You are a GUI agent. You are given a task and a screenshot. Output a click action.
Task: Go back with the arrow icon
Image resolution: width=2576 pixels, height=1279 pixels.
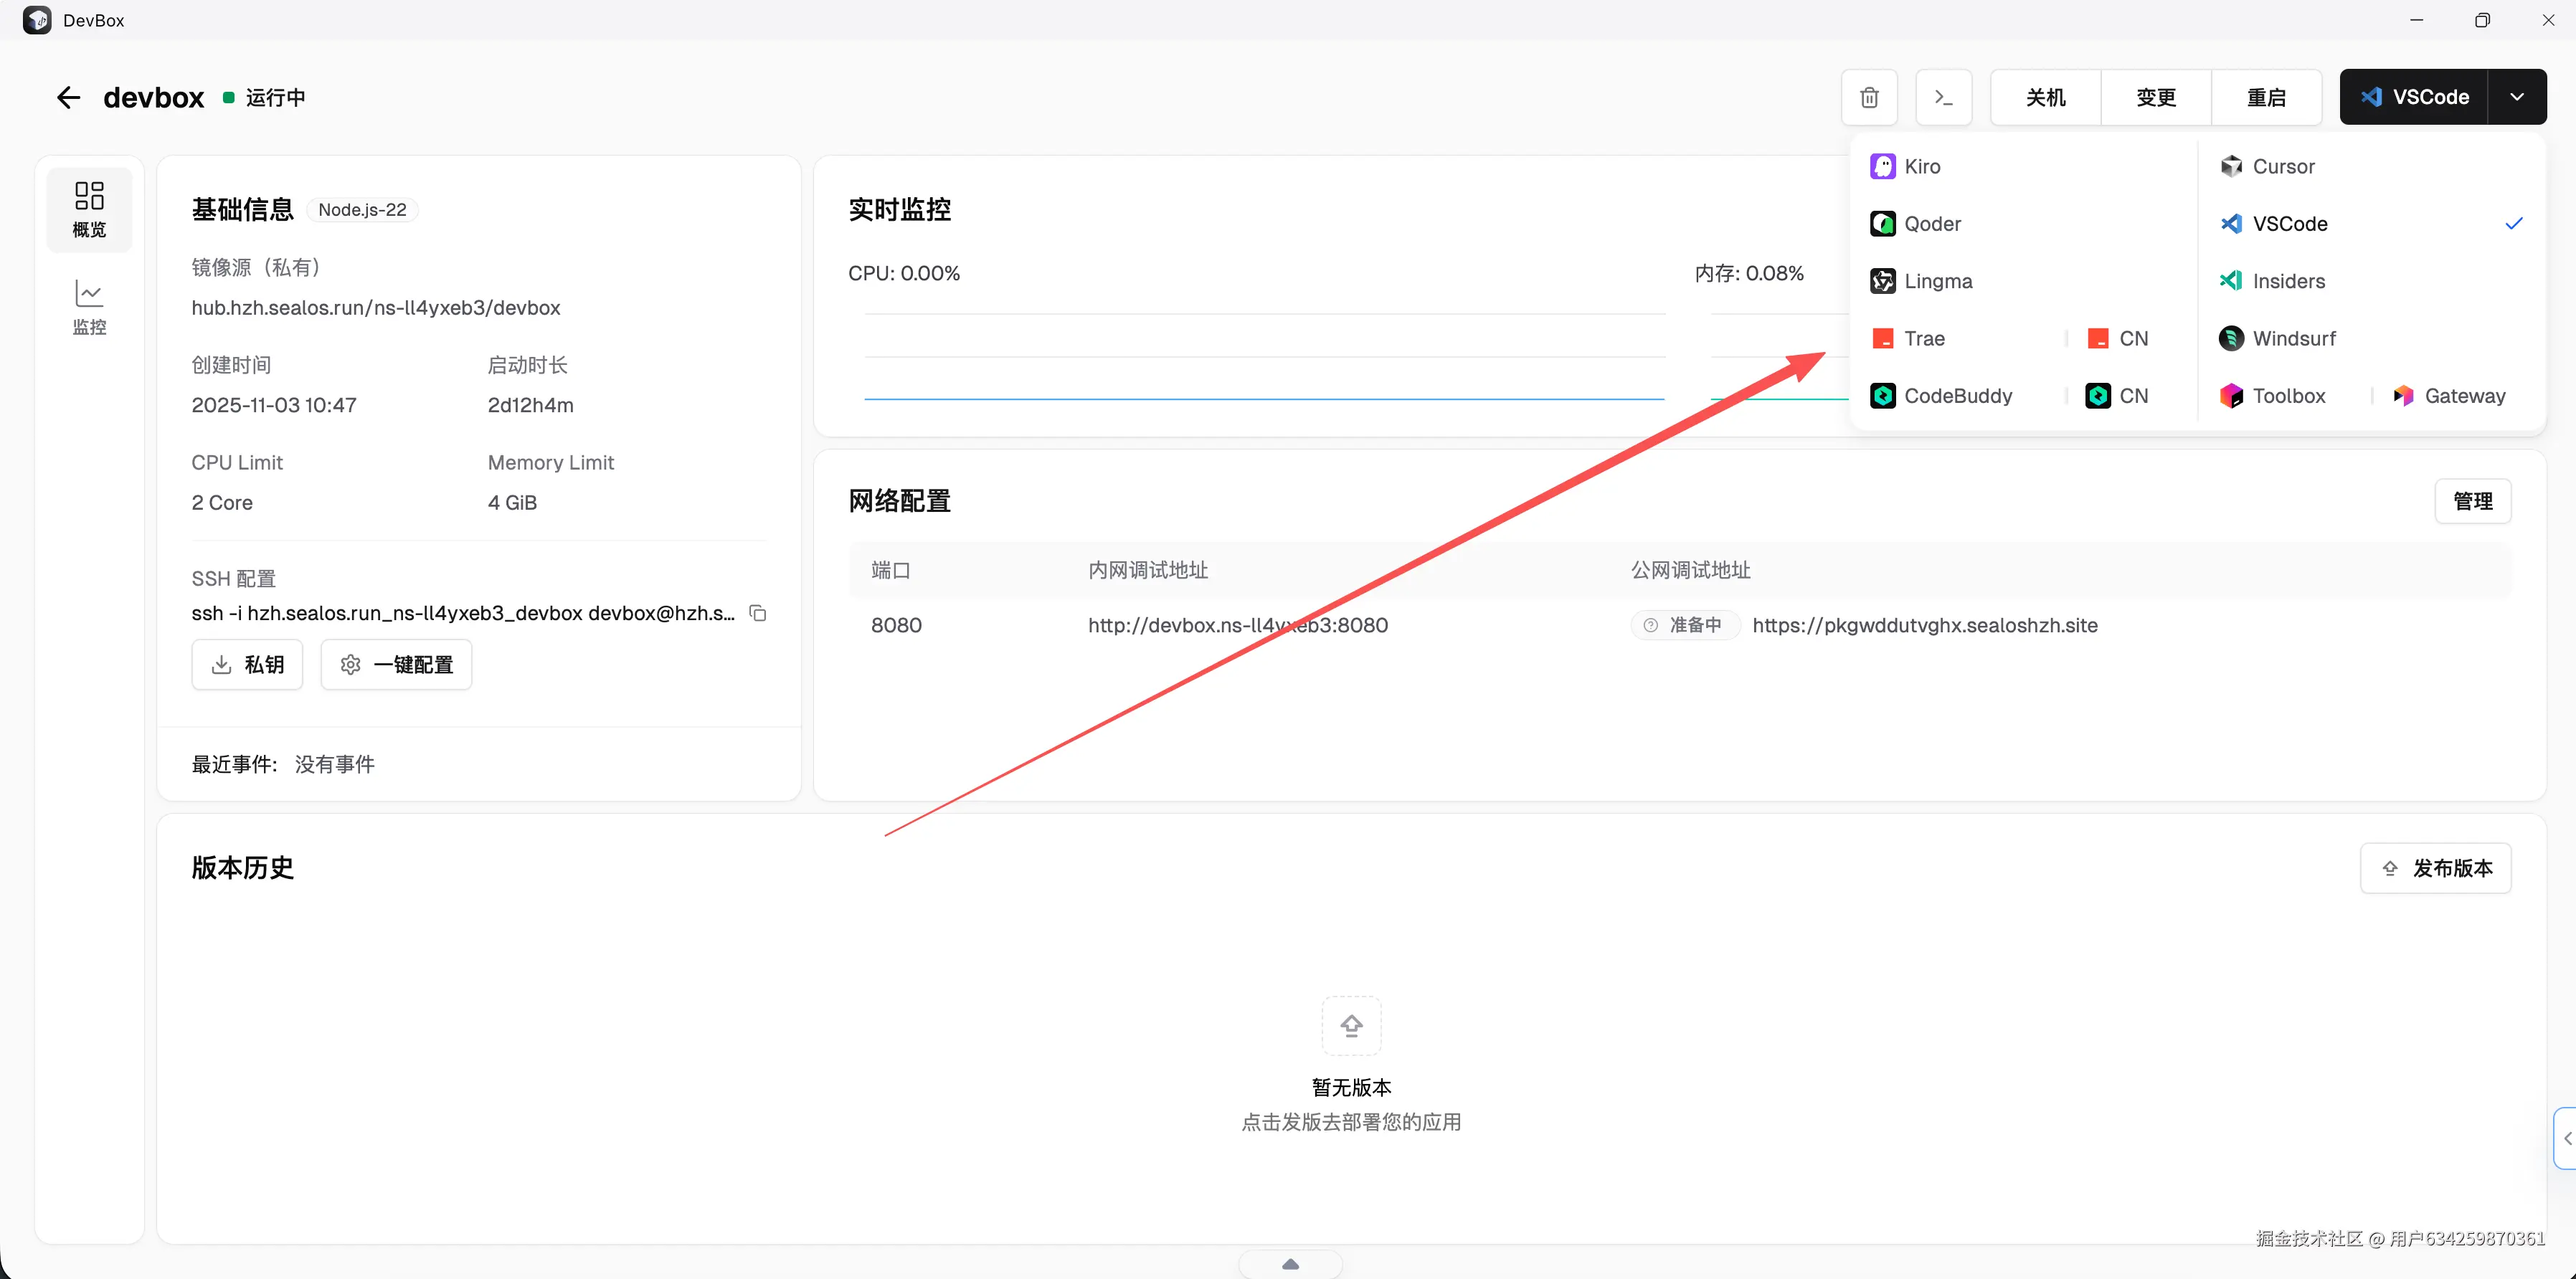68,97
